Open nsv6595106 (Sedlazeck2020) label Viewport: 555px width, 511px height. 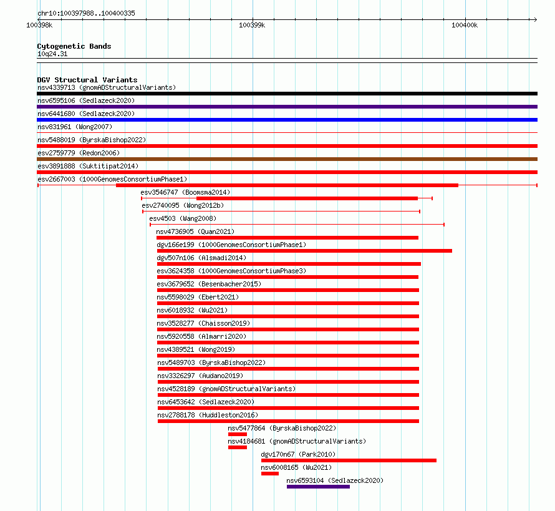point(86,100)
